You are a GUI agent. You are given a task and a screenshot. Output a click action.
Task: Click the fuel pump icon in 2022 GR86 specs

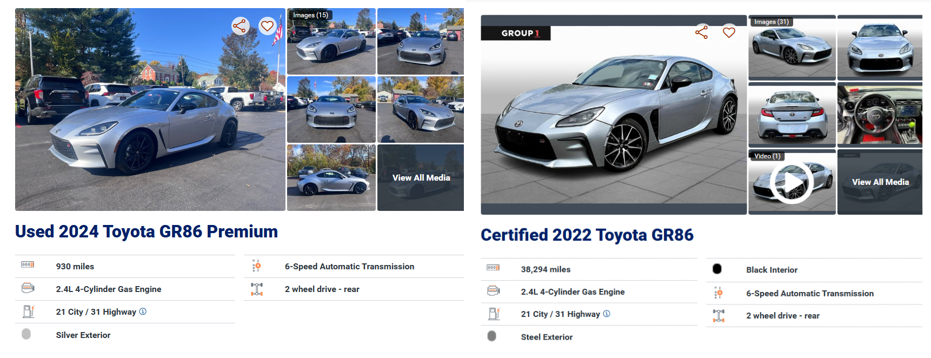point(494,314)
